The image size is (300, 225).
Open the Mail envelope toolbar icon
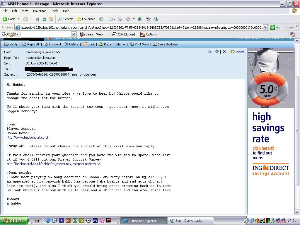[x=110, y=19]
